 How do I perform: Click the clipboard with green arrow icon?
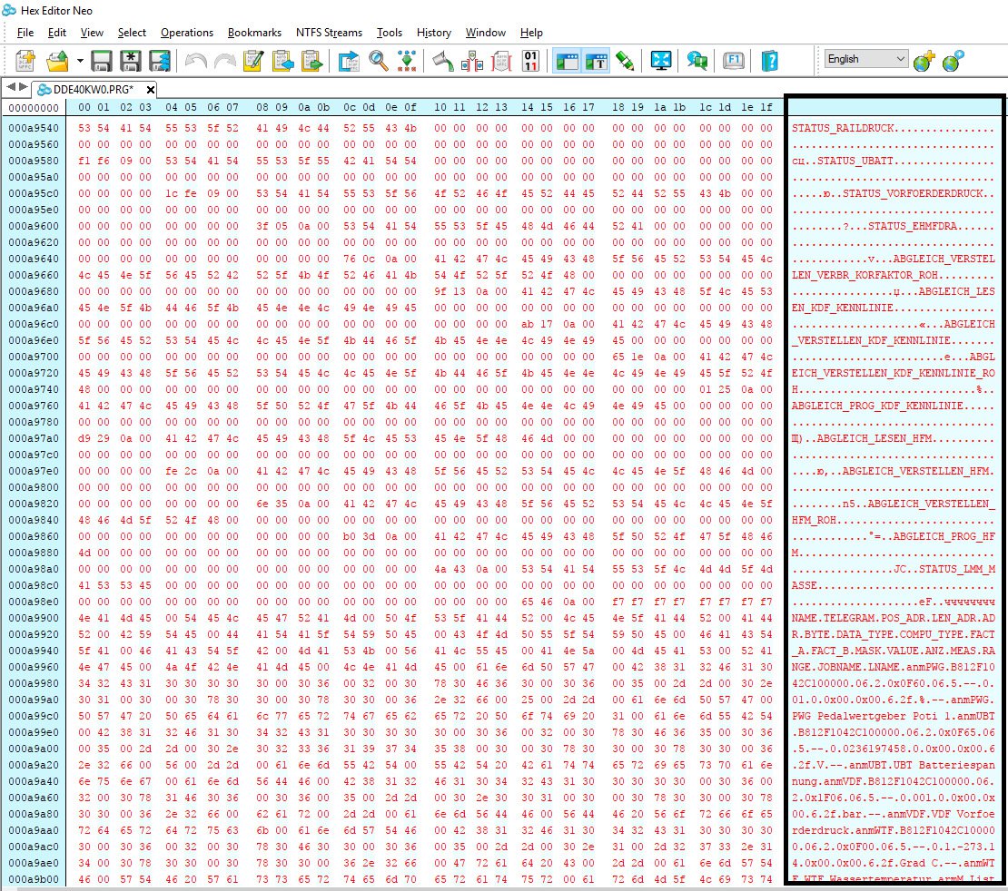pos(311,61)
